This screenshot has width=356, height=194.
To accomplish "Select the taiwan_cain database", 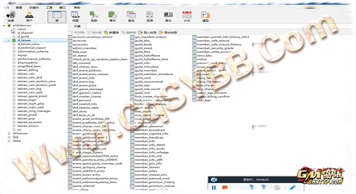I will (26, 74).
